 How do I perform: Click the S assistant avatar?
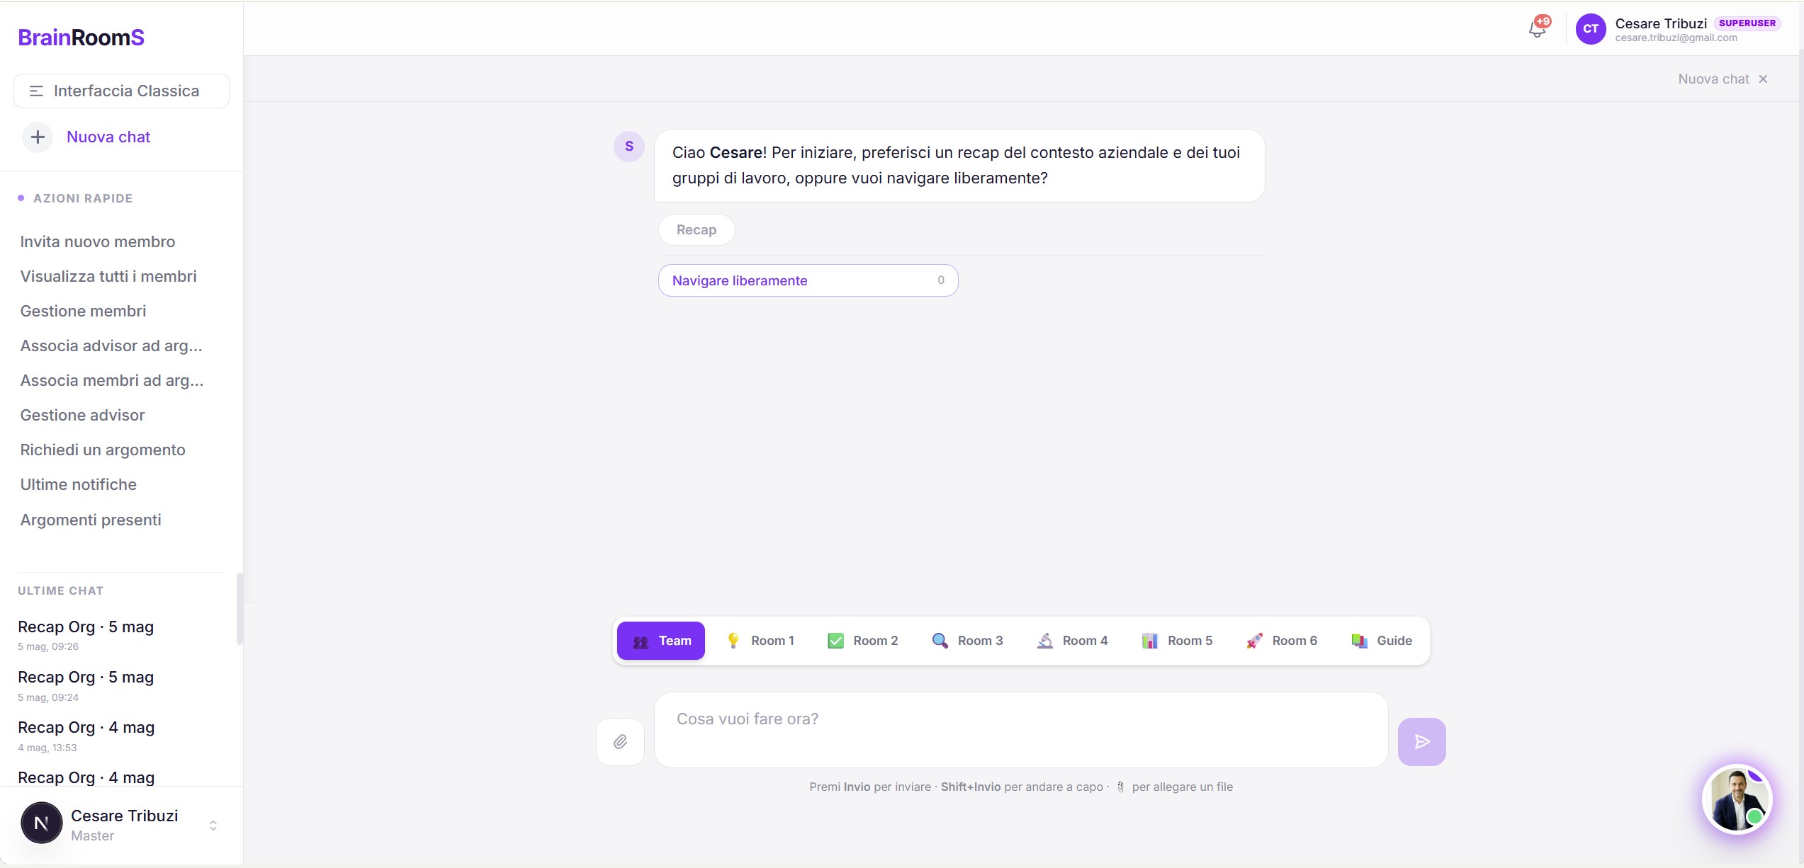coord(628,147)
